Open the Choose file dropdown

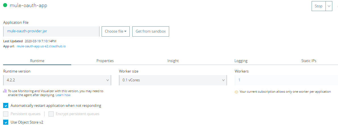pyautogui.click(x=116, y=31)
